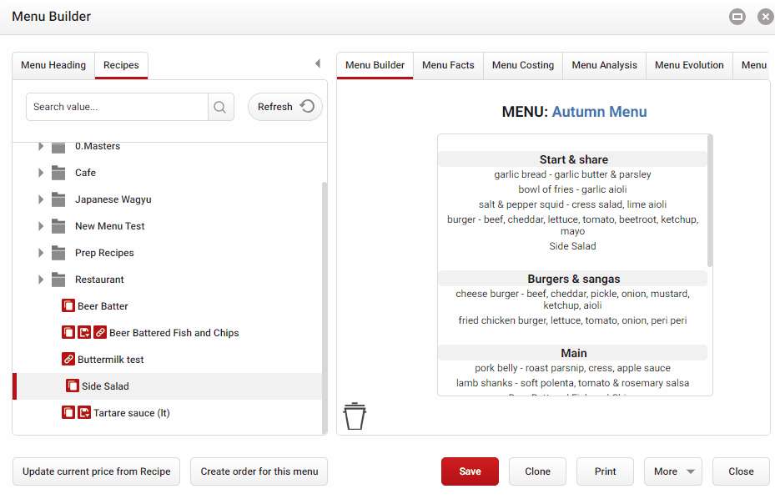Viewport: 775px width, 499px height.
Task: Click the Save button
Action: click(x=470, y=471)
